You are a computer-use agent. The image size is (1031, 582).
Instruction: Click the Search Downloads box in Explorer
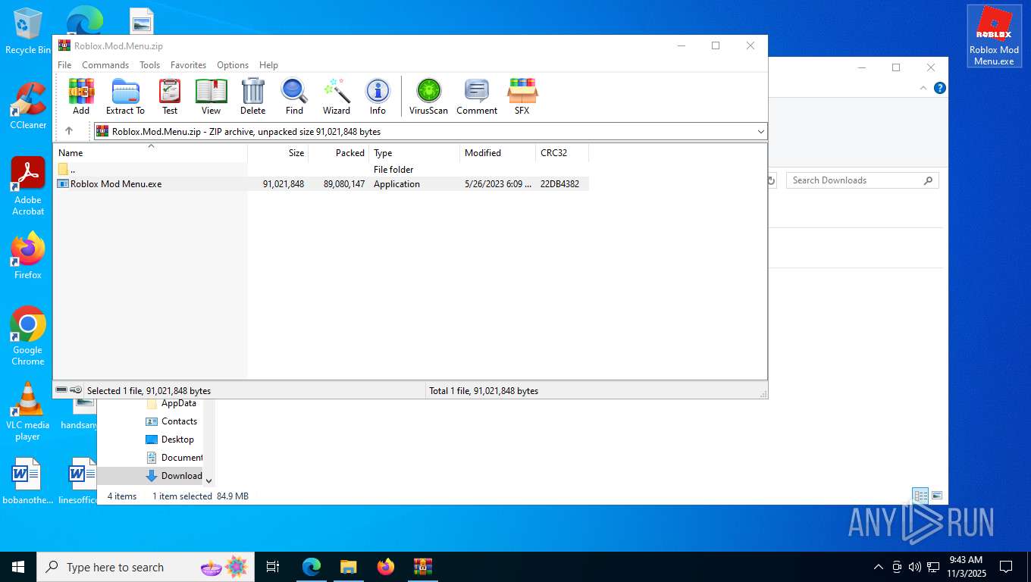point(862,180)
